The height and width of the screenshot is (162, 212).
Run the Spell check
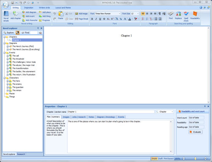186,17
